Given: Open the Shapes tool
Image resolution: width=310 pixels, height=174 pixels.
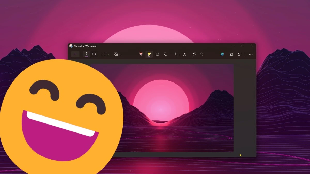Looking at the screenshot, I should pos(166,54).
